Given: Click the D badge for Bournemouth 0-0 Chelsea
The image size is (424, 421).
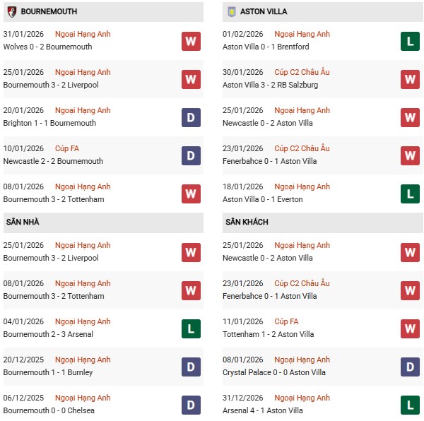Looking at the screenshot, I should 191,405.
